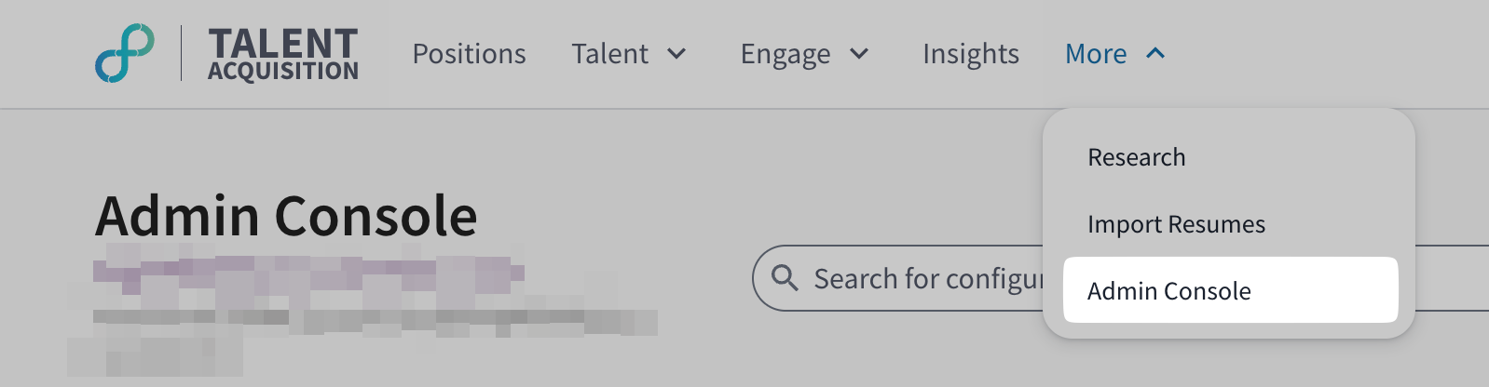Click the blurred block at bottom left

tap(155, 355)
